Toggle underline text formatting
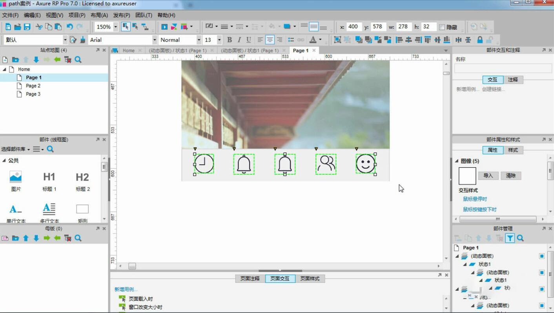Image resolution: width=554 pixels, height=313 pixels. point(248,40)
